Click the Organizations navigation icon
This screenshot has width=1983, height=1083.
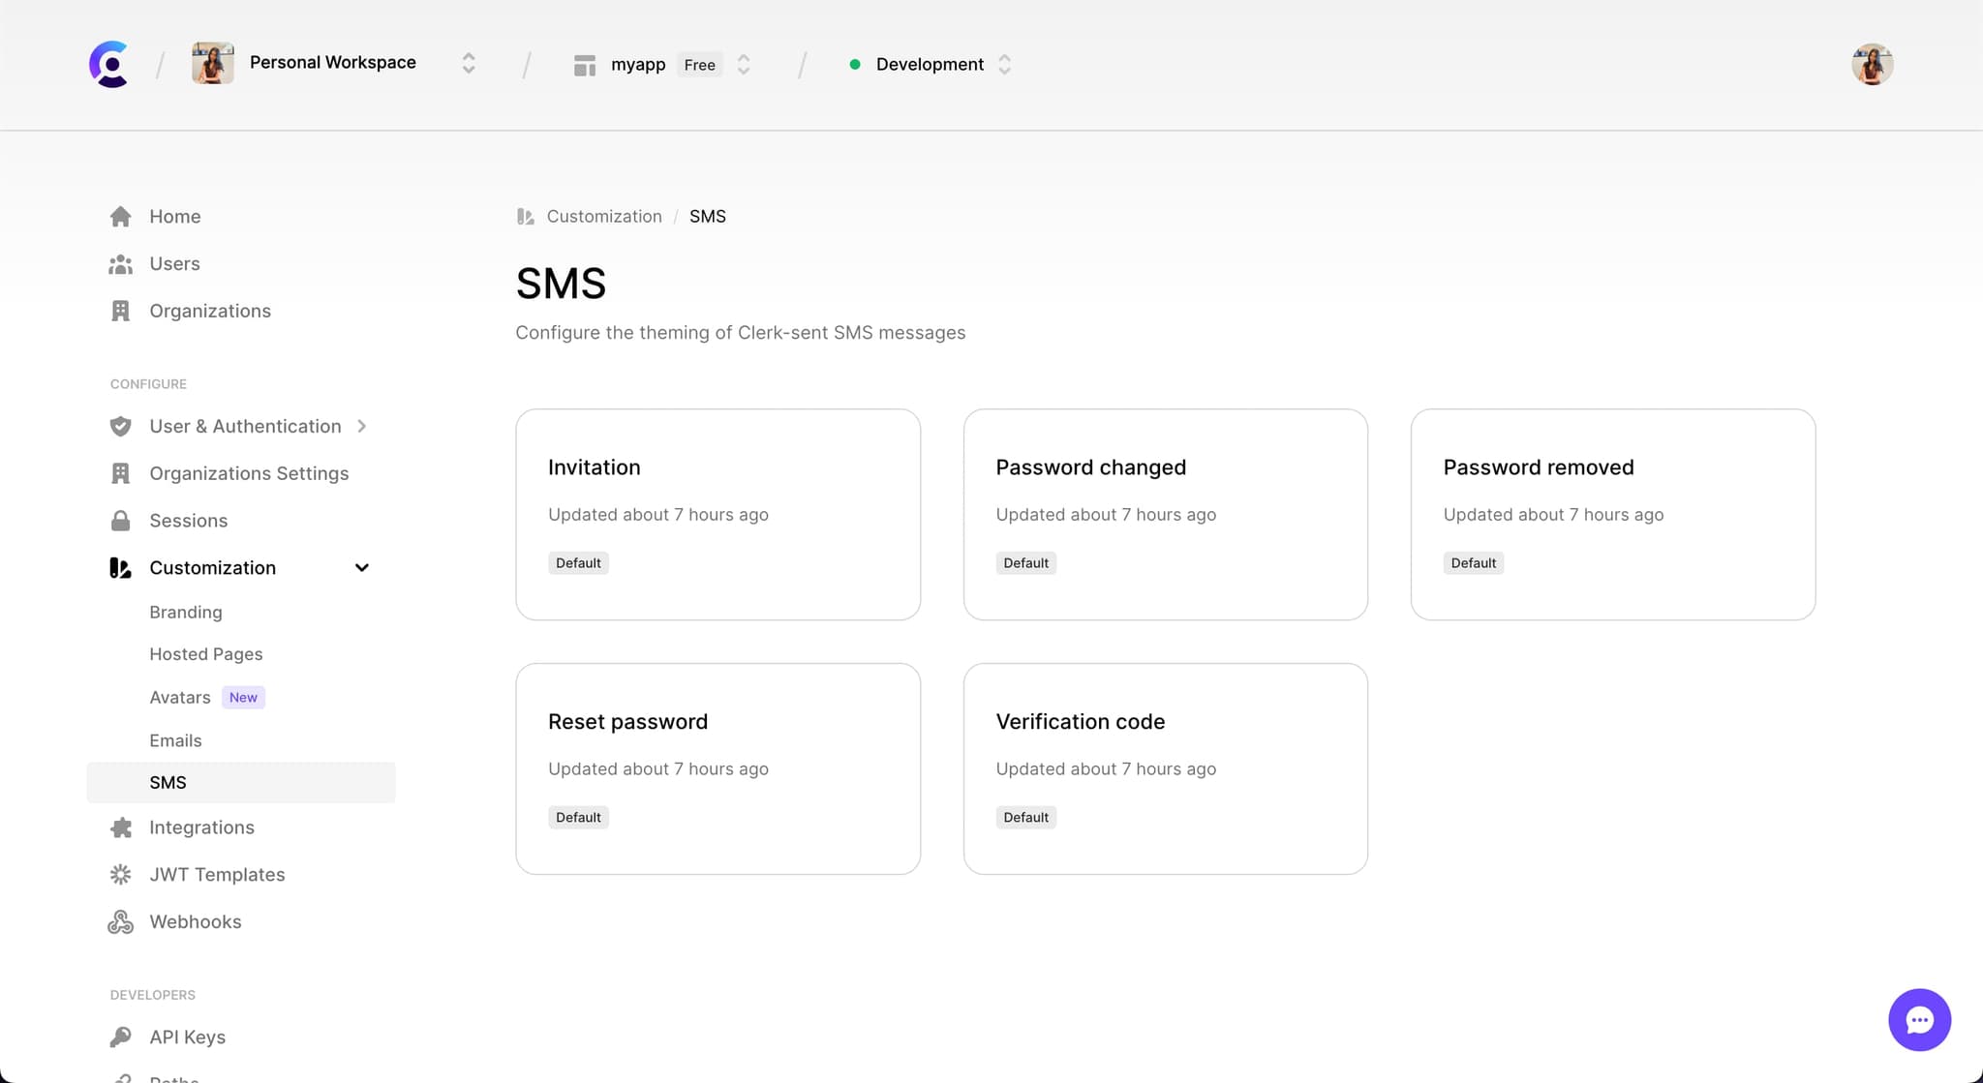click(x=120, y=310)
